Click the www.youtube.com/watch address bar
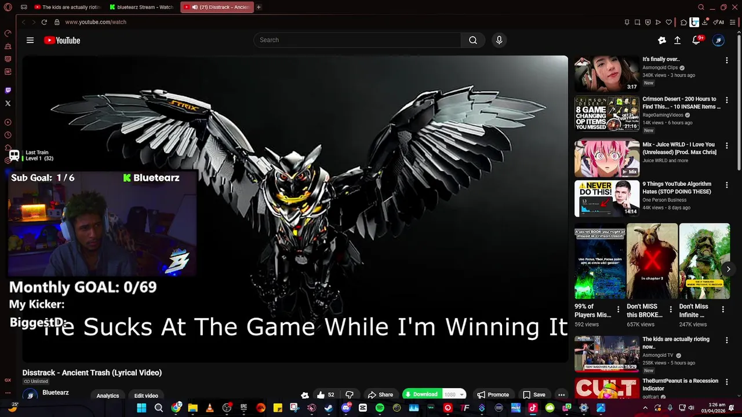Viewport: 742px width, 417px height. click(96, 22)
